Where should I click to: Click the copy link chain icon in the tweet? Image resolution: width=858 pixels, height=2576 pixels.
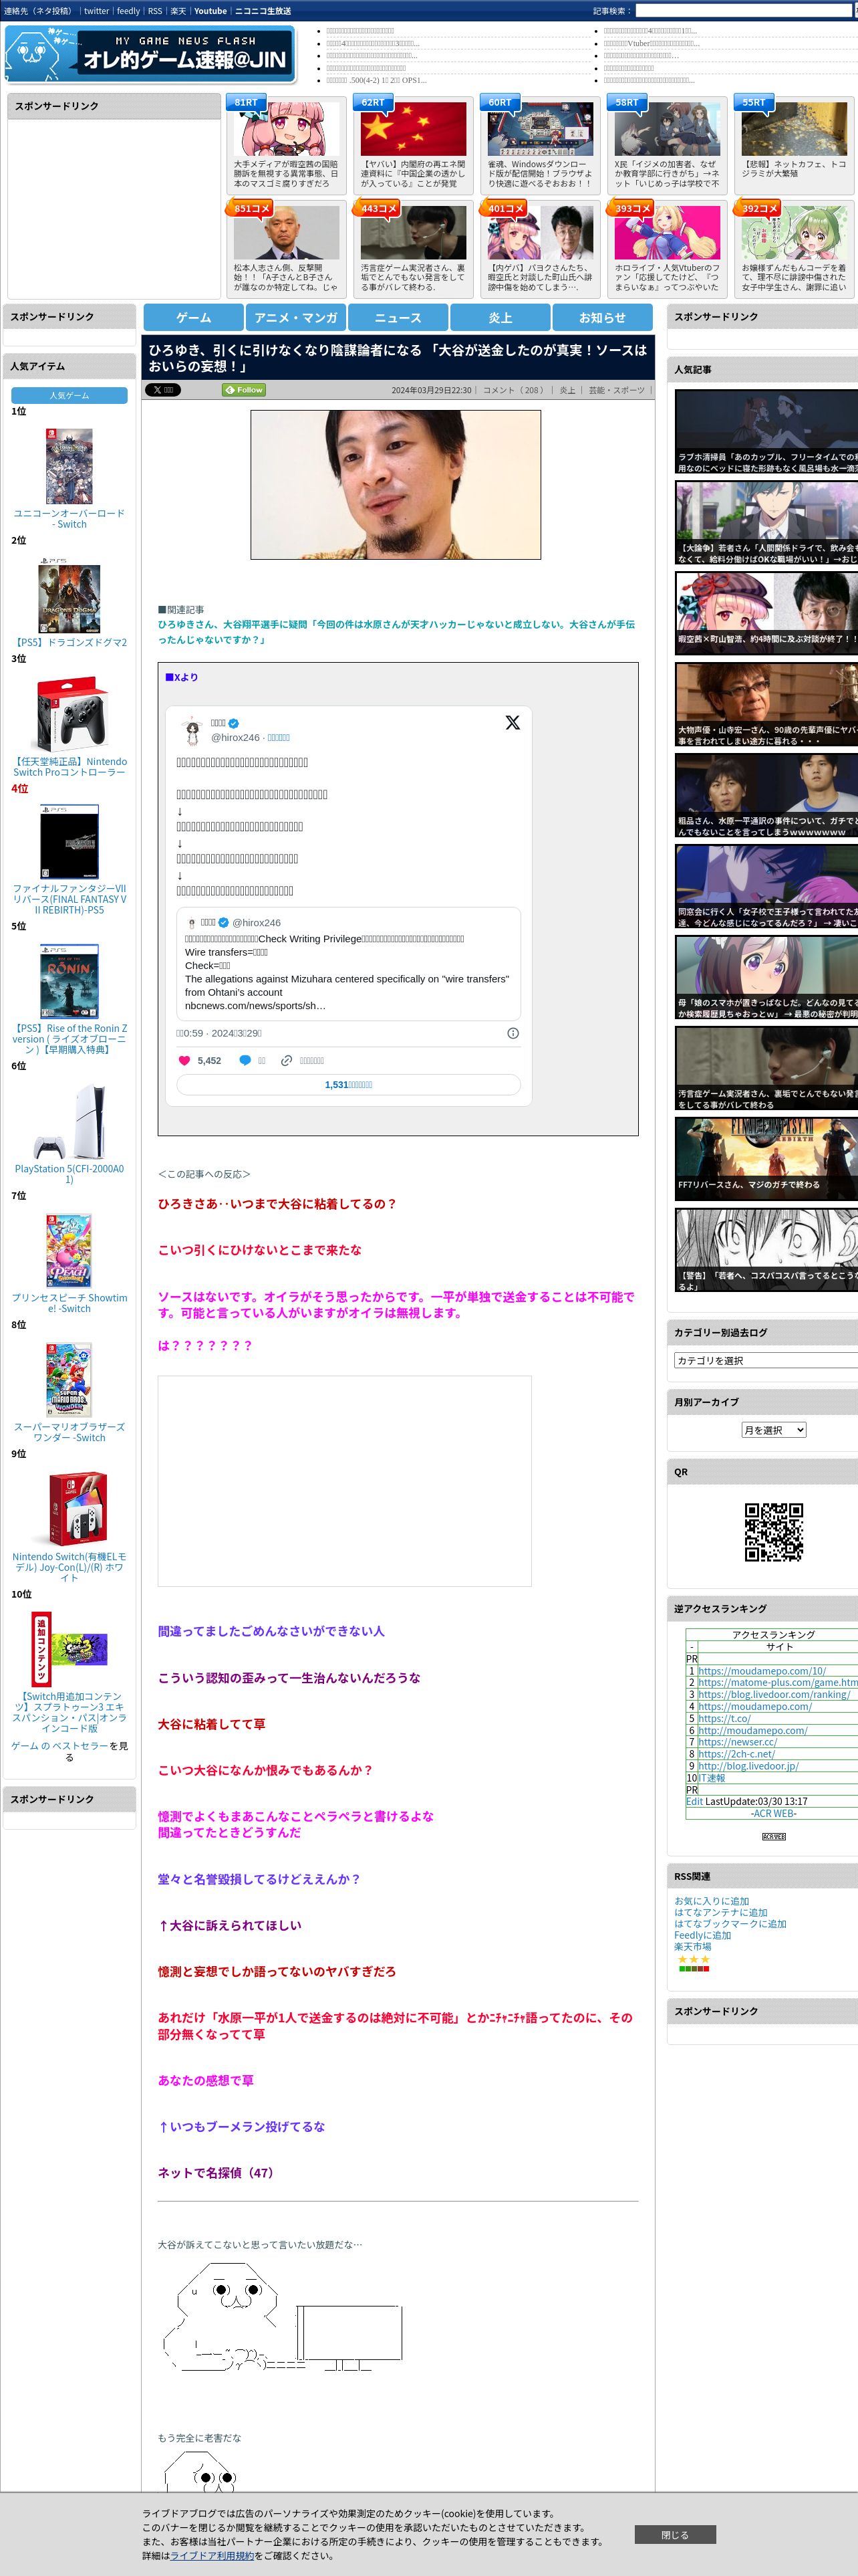click(287, 1060)
